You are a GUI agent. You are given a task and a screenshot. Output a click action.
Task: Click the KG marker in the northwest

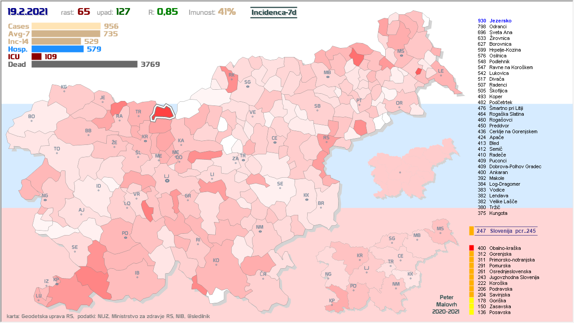(x=64, y=92)
